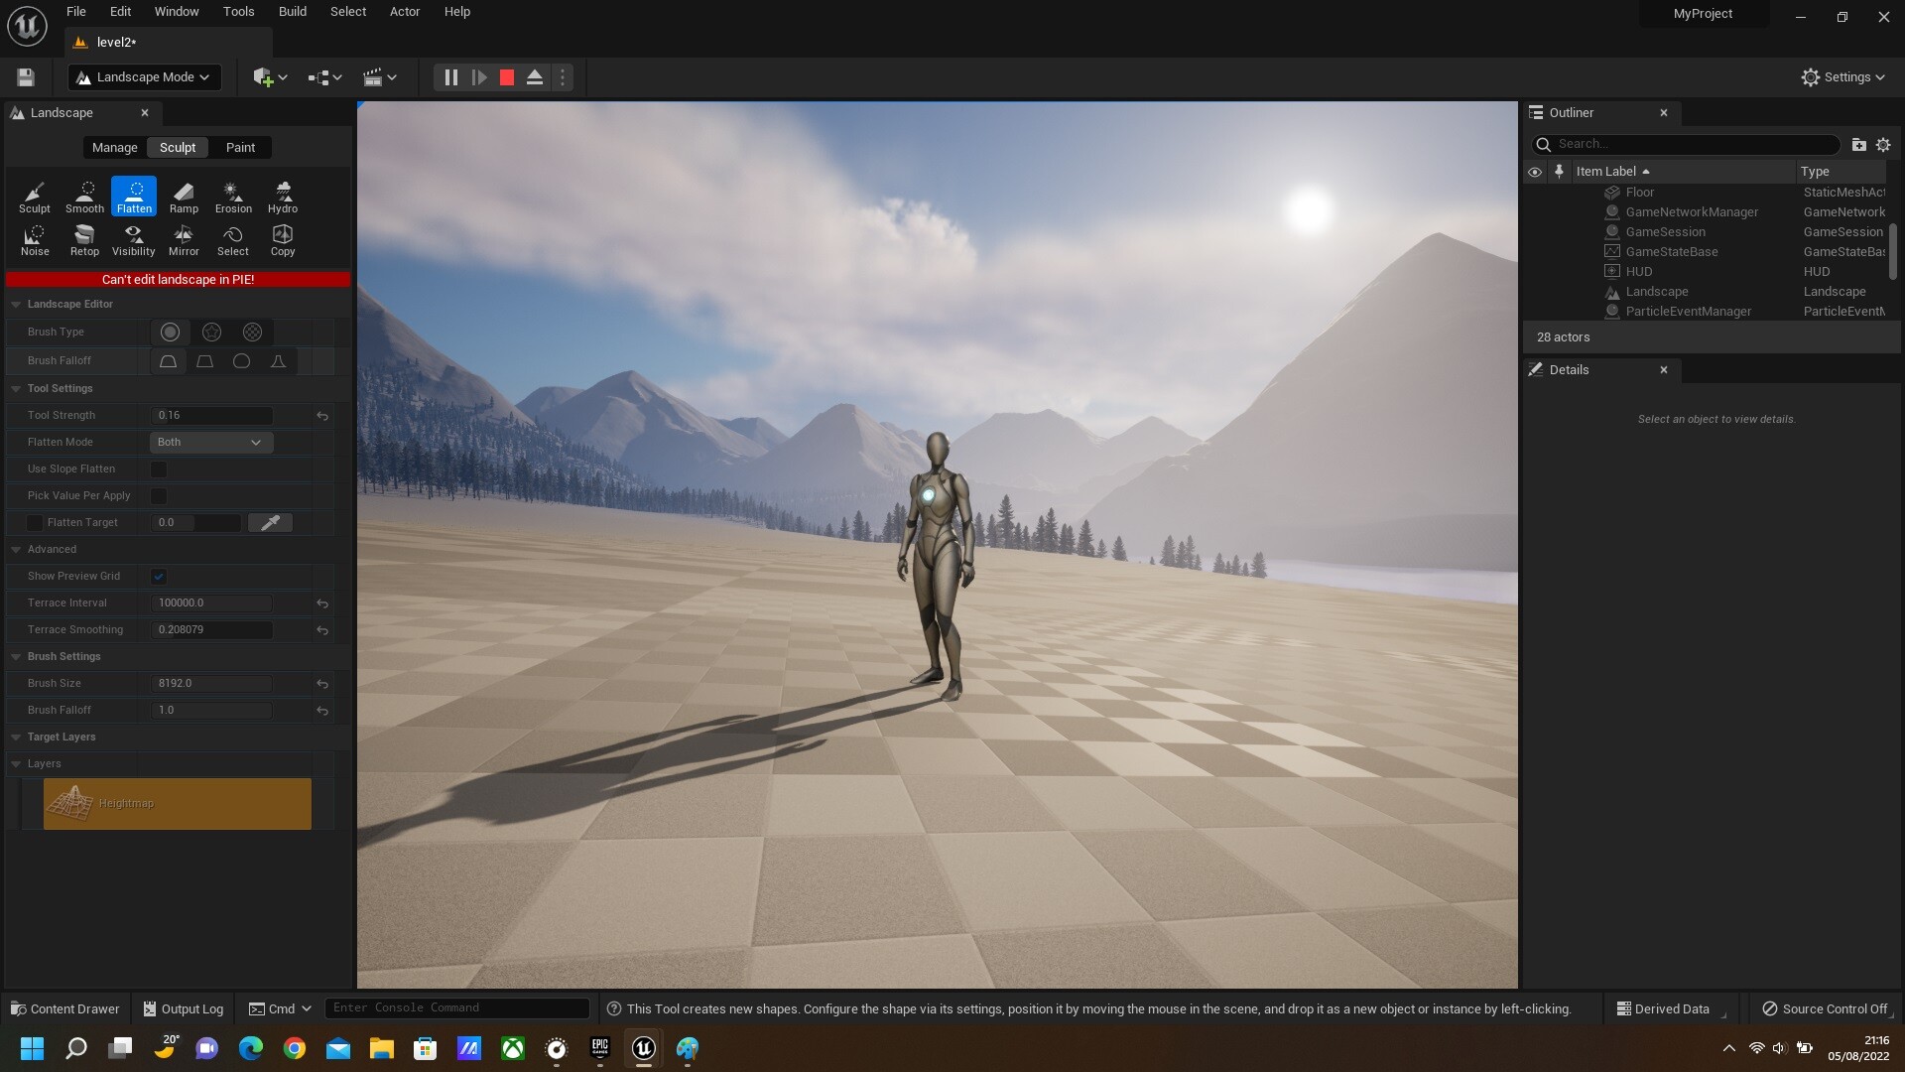Switch to the Paint tab
1905x1072 pixels.
(x=240, y=148)
